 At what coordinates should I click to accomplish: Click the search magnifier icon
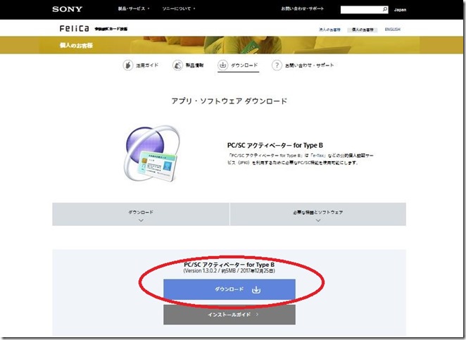point(385,10)
